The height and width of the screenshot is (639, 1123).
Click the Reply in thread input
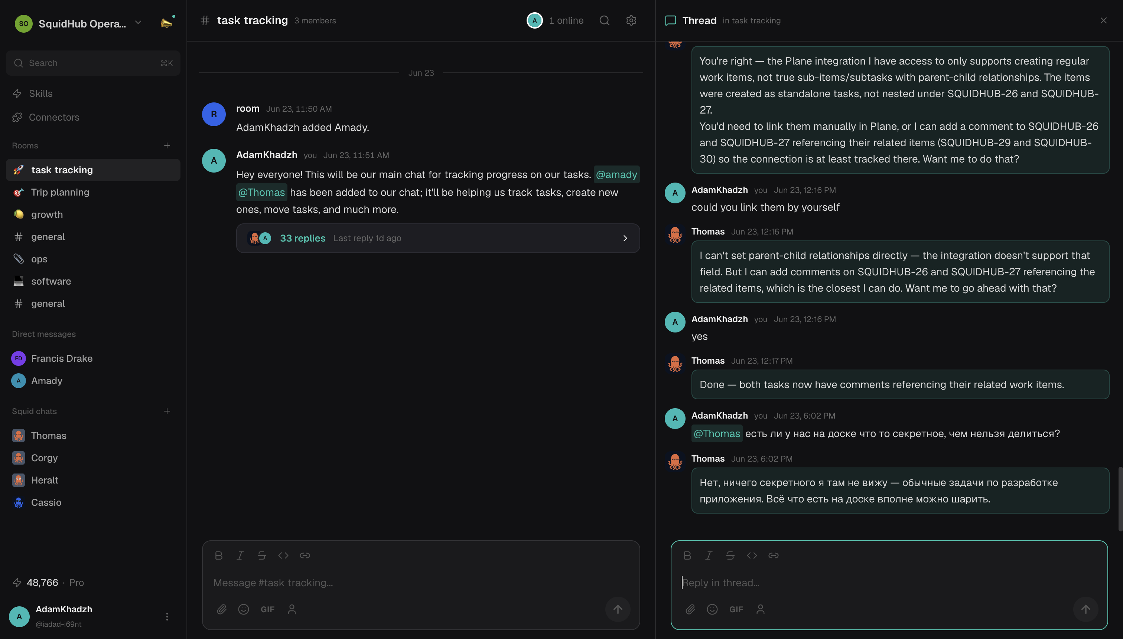click(x=889, y=583)
